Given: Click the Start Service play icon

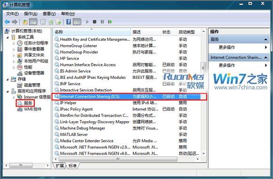Looking at the screenshot, I should tap(87, 22).
